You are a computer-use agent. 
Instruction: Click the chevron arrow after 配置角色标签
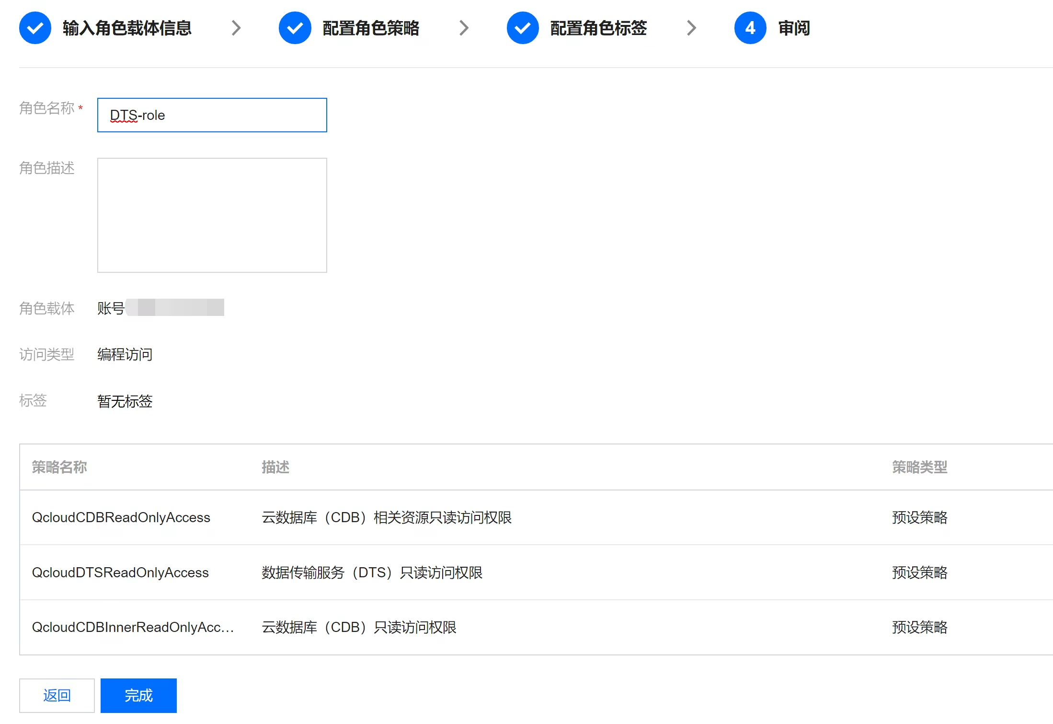pos(691,28)
